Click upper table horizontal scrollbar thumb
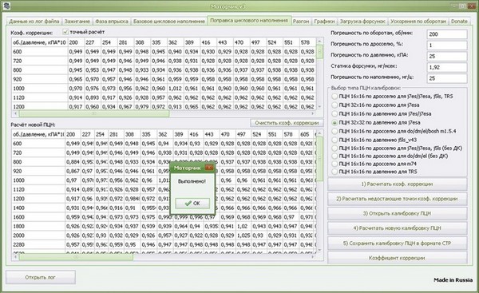The image size is (479, 293). coord(93,113)
